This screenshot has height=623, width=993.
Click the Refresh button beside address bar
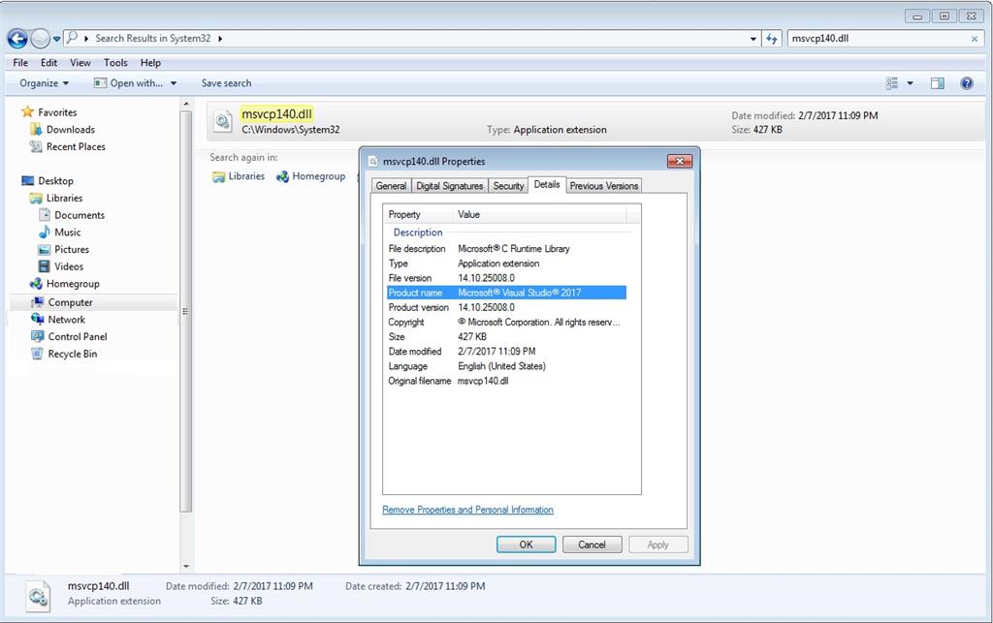point(771,39)
